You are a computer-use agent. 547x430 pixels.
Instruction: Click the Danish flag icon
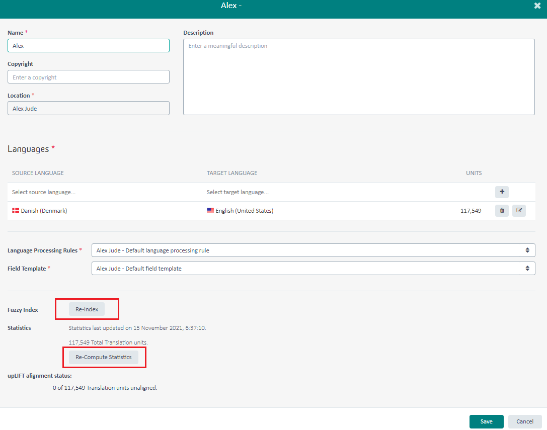click(x=16, y=211)
